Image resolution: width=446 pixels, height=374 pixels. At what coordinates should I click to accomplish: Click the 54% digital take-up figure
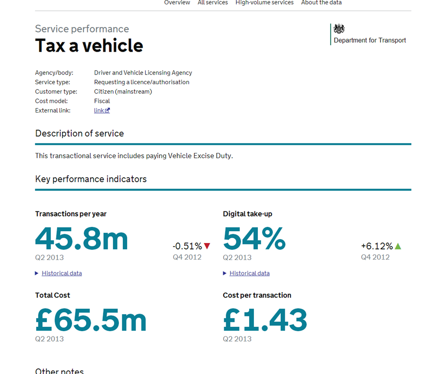tap(254, 239)
